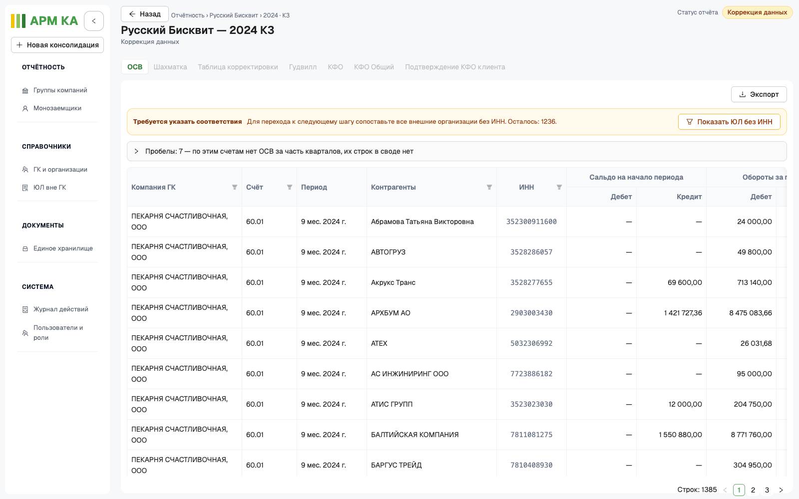799x499 pixels.
Task: Open the КФО tab
Action: point(335,67)
